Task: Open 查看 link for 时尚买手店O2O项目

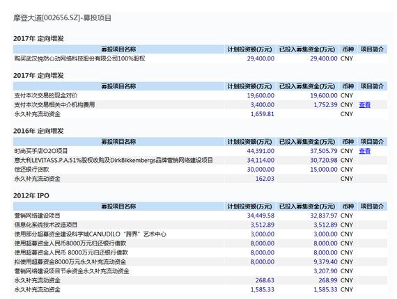Action: pos(364,151)
